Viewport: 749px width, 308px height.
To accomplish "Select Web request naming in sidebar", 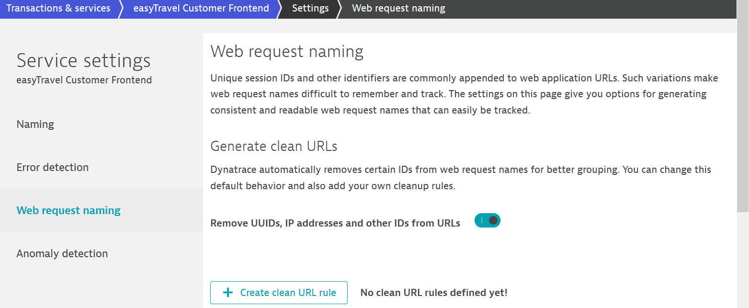I will (x=68, y=211).
